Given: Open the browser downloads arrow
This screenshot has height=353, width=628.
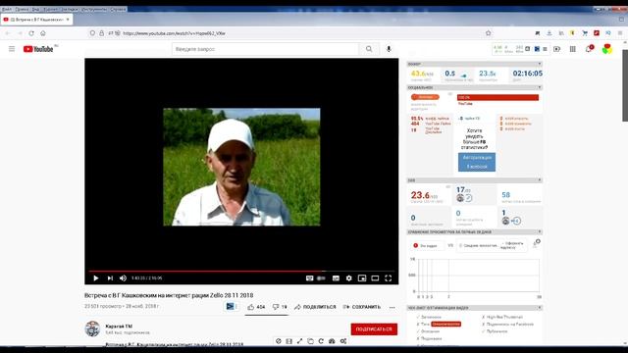Looking at the screenshot, I should 549,33.
